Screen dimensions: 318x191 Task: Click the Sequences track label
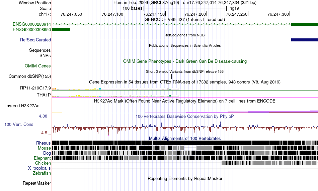(40, 50)
